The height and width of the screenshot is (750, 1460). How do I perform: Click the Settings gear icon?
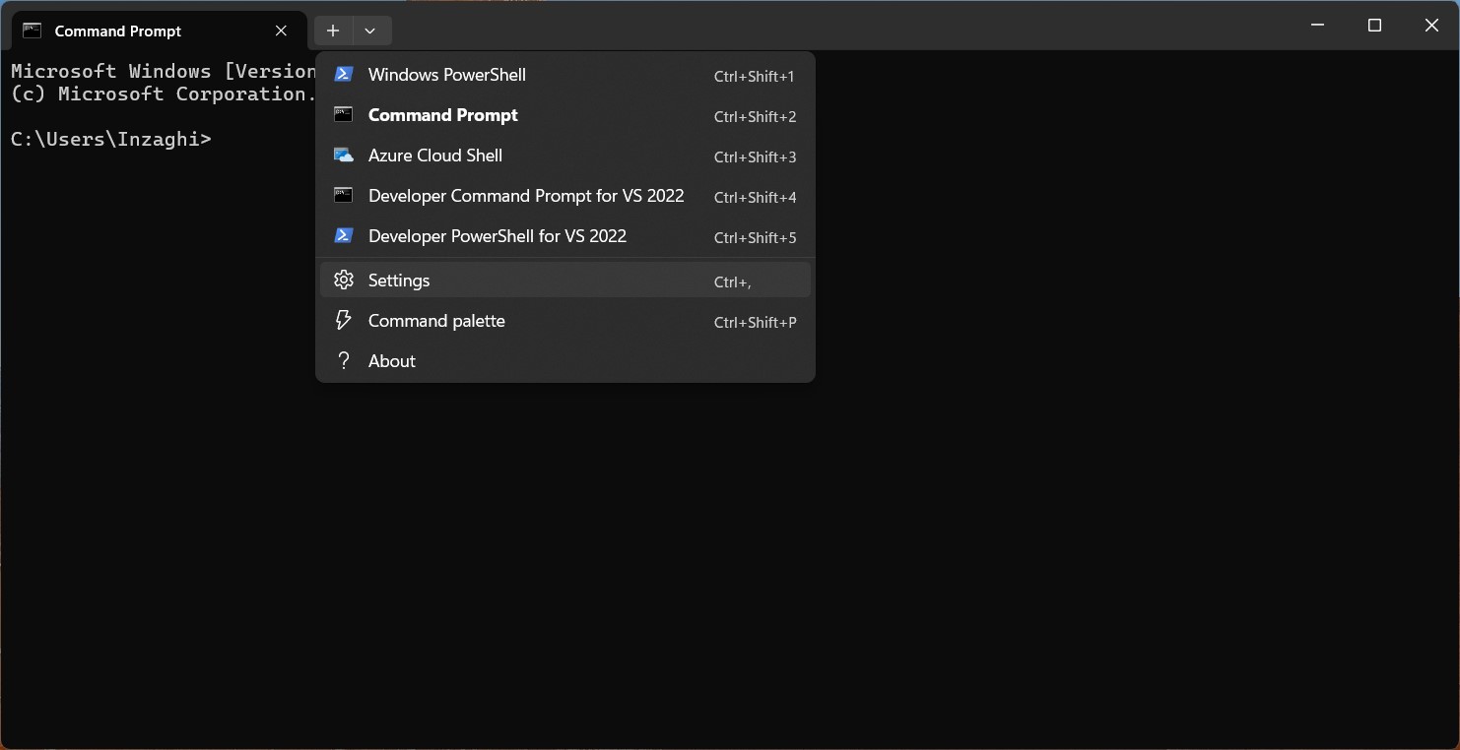(x=344, y=280)
